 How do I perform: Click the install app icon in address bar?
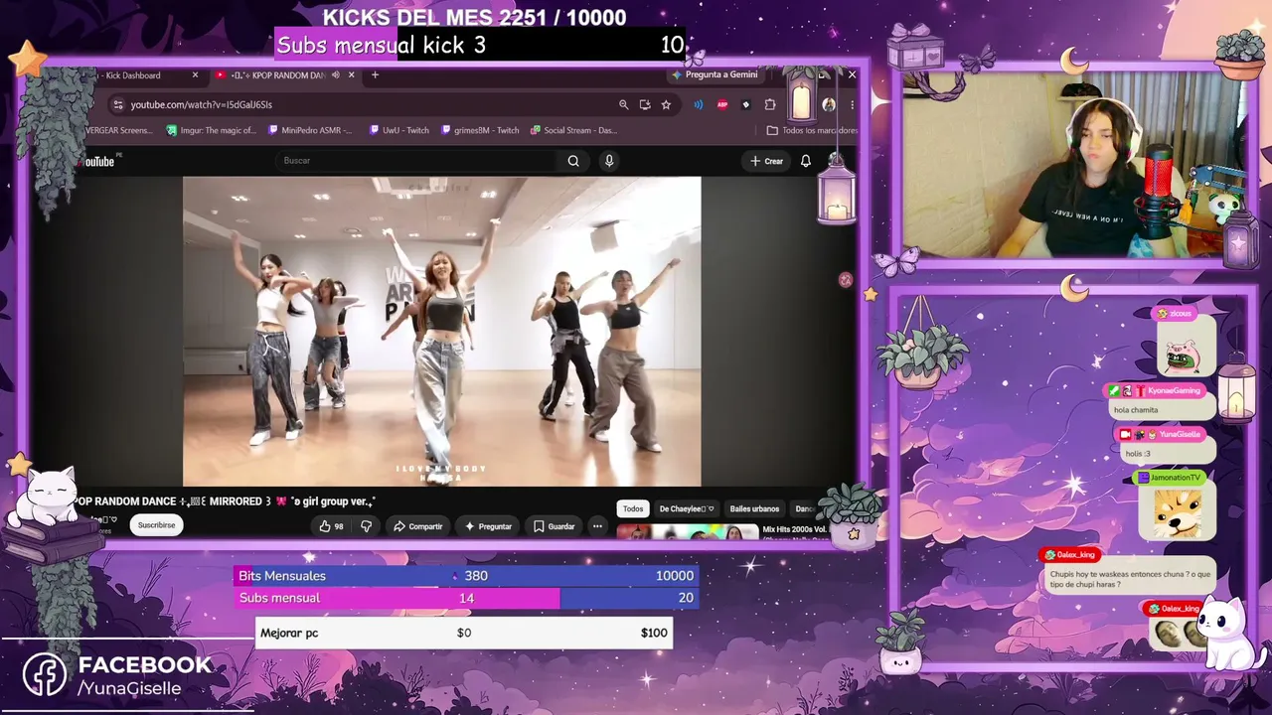645,104
